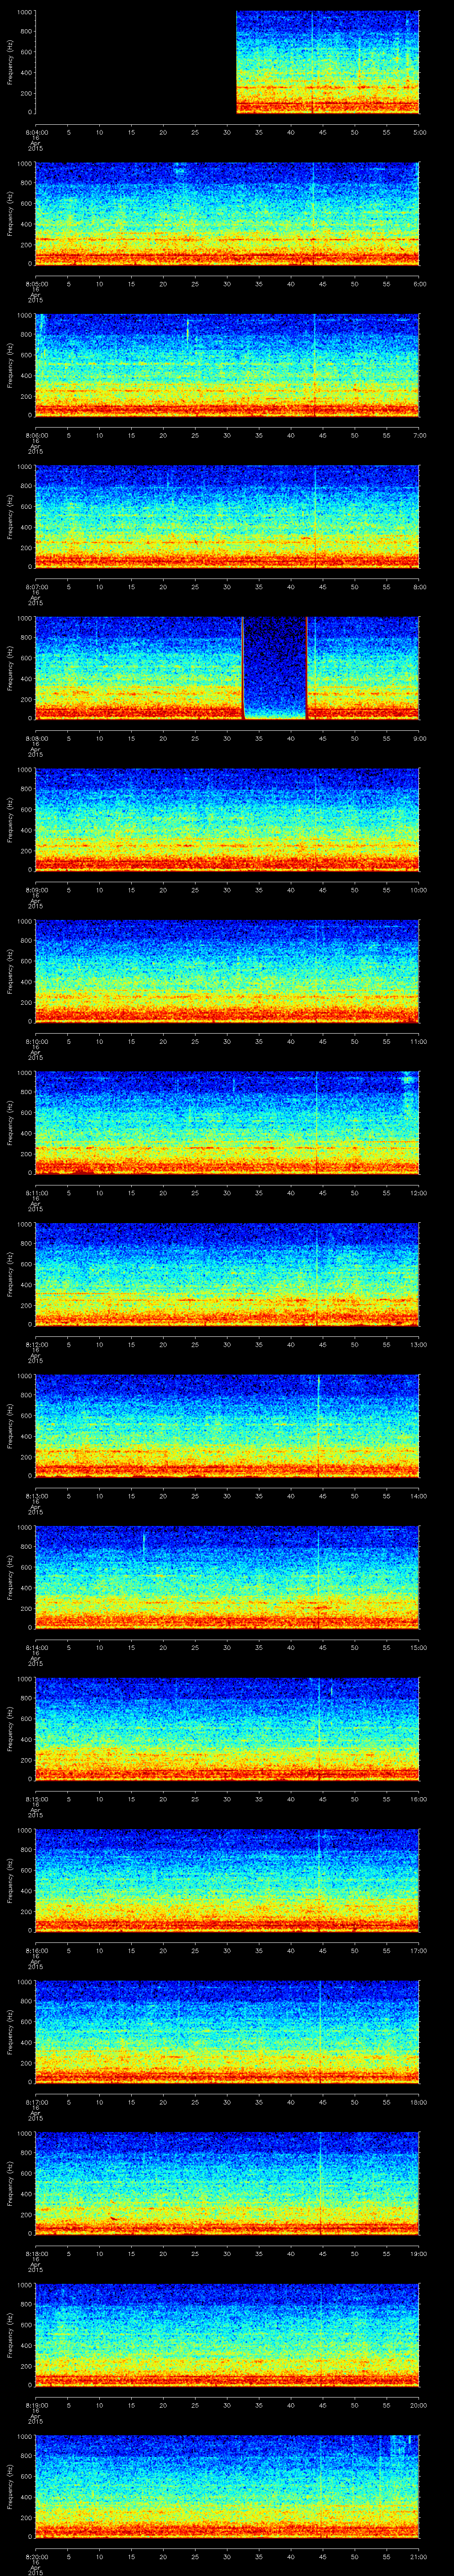Select the 8:18:00 start time label

35,2253
